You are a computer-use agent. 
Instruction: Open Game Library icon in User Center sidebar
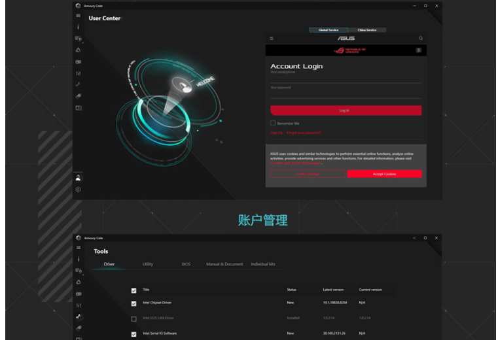(78, 62)
